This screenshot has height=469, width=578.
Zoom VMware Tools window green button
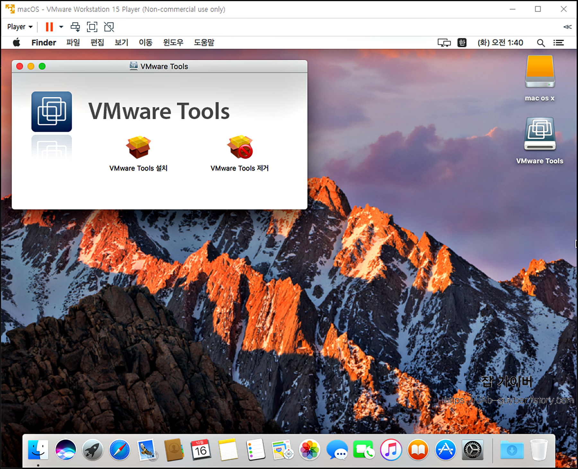tap(42, 66)
